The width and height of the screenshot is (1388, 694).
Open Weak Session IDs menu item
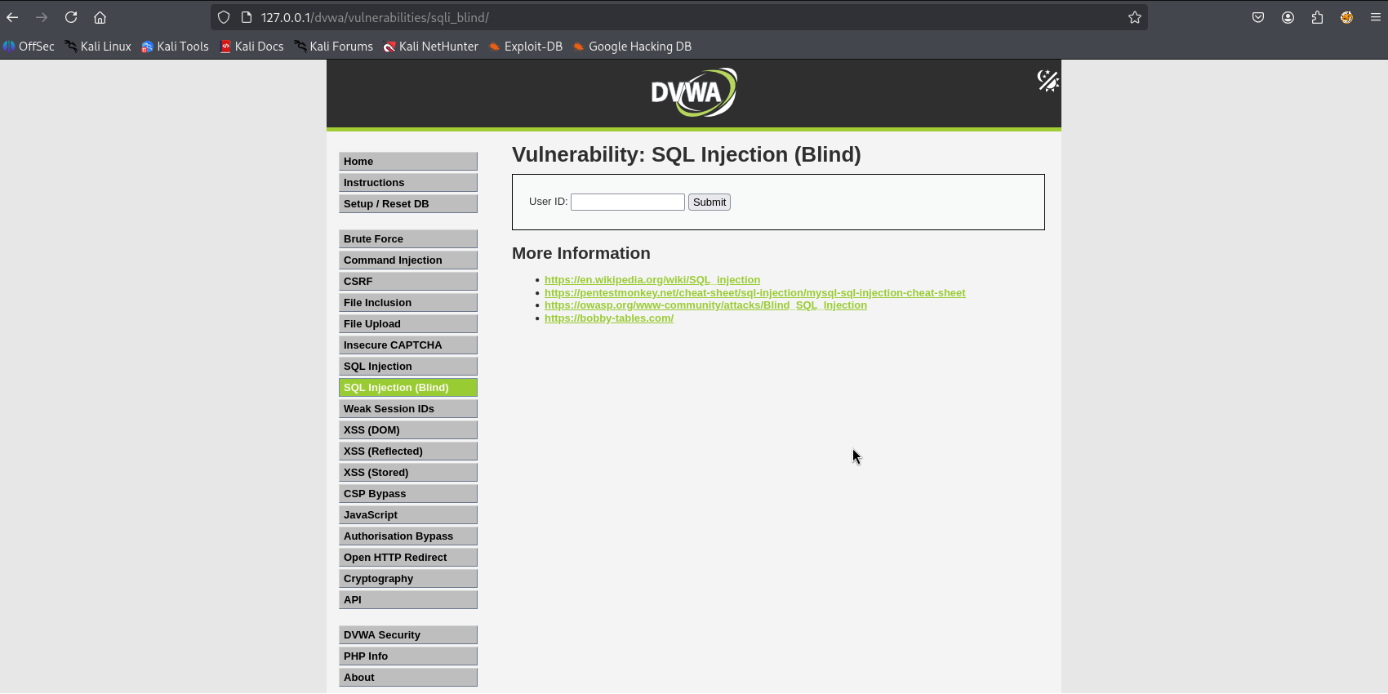(x=408, y=409)
